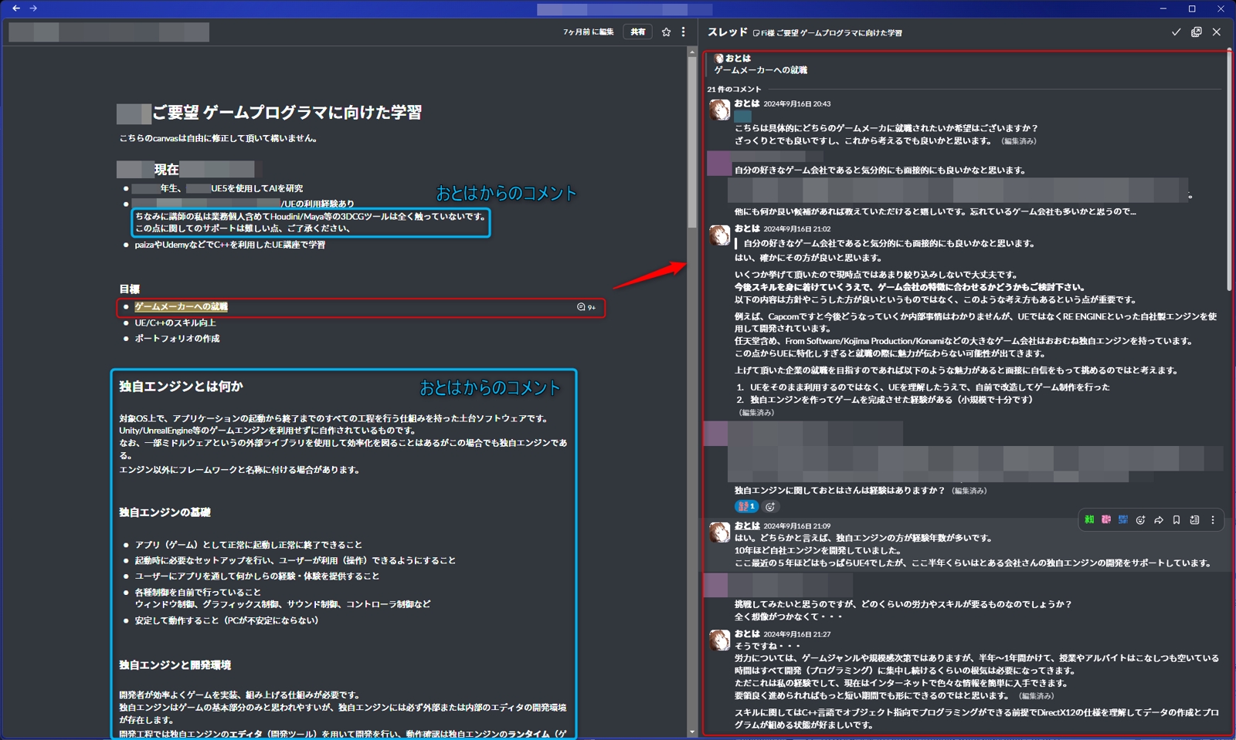Open the comment bubble on ゲームメーカーへの就職
Screen dimensions: 1236x740
click(x=586, y=307)
